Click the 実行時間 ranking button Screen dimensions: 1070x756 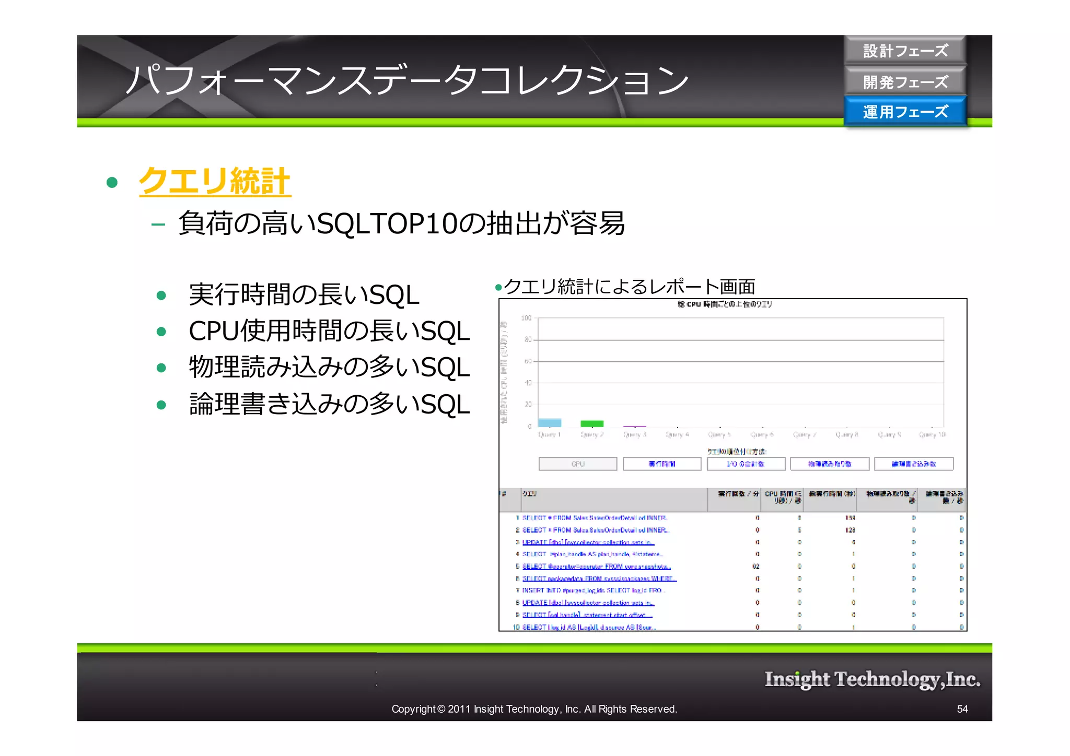662,464
